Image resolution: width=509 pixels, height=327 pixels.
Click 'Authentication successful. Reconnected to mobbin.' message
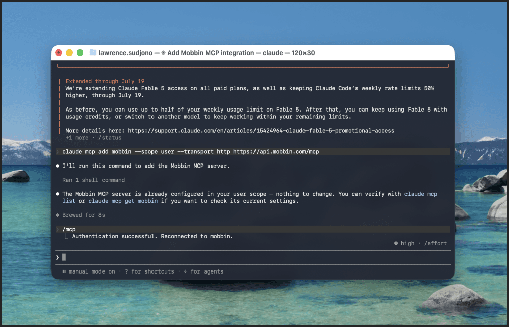point(152,236)
